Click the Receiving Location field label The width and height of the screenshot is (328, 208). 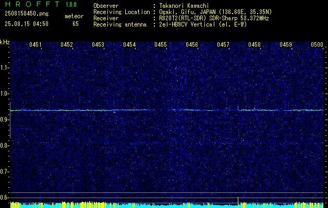(x=122, y=12)
